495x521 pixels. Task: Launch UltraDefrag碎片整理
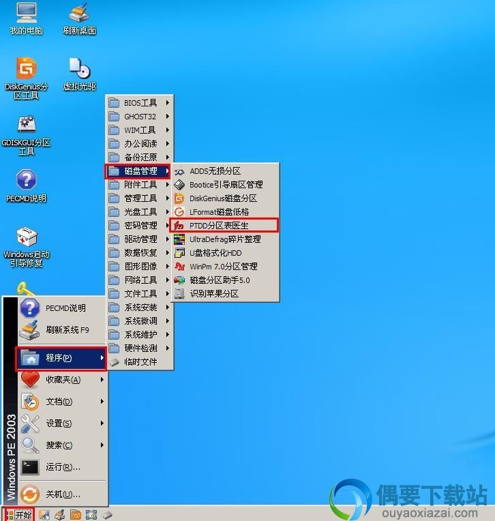[x=225, y=239]
